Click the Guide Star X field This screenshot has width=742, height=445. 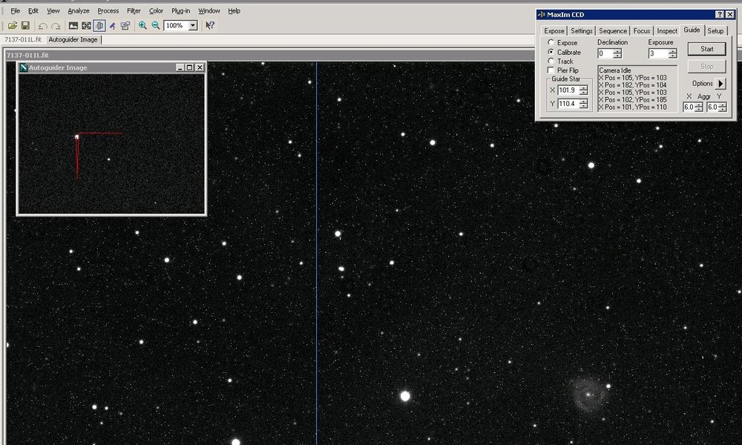568,90
